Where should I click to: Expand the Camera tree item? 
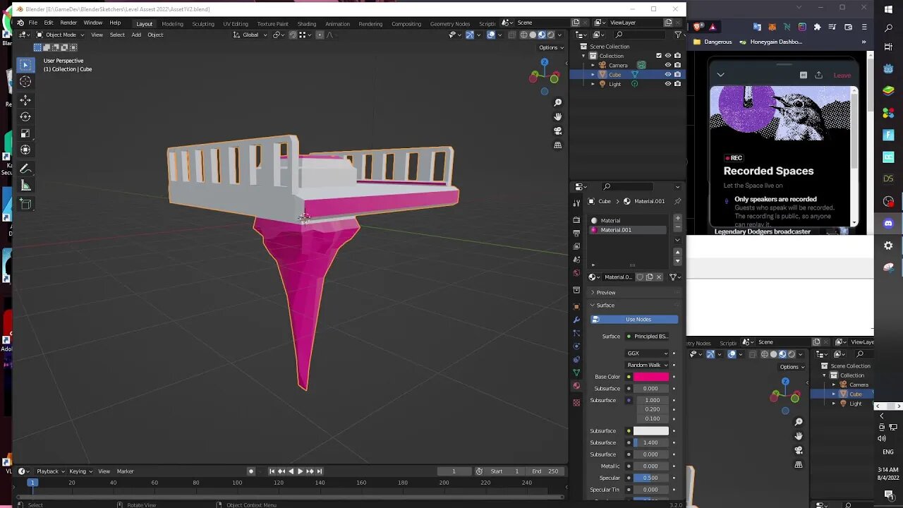[x=593, y=65]
